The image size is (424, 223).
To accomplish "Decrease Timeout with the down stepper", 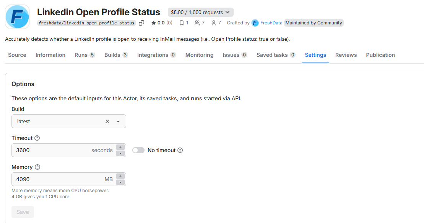I will [x=120, y=153].
